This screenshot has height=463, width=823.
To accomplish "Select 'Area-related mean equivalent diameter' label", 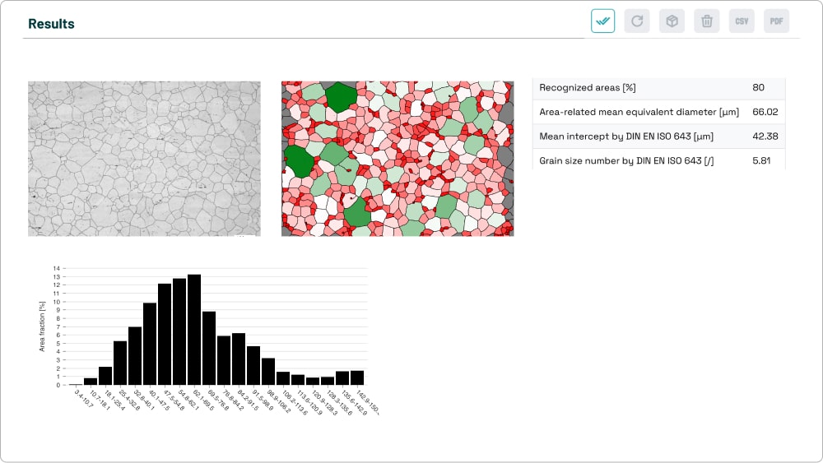I will 639,112.
